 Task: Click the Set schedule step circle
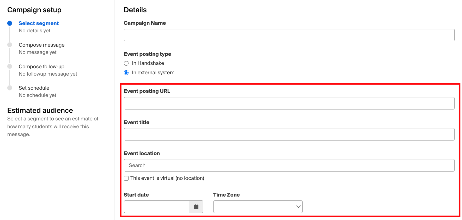pyautogui.click(x=10, y=88)
